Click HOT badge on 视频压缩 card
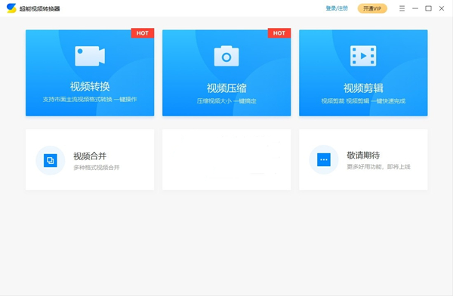This screenshot has height=296, width=453. (279, 33)
